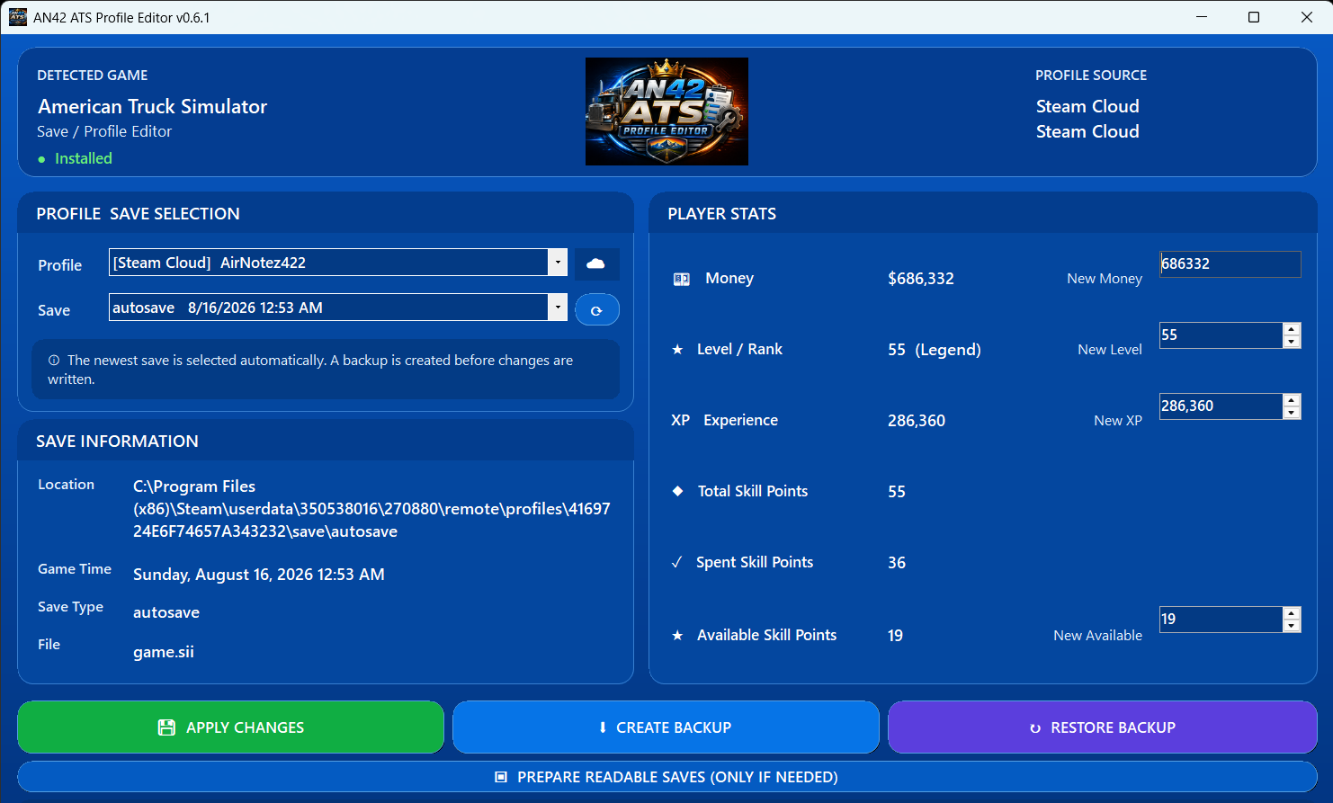Screen dimensions: 1333x803
Task: Select the autosave 8/16/2026 combo box
Action: (x=338, y=308)
